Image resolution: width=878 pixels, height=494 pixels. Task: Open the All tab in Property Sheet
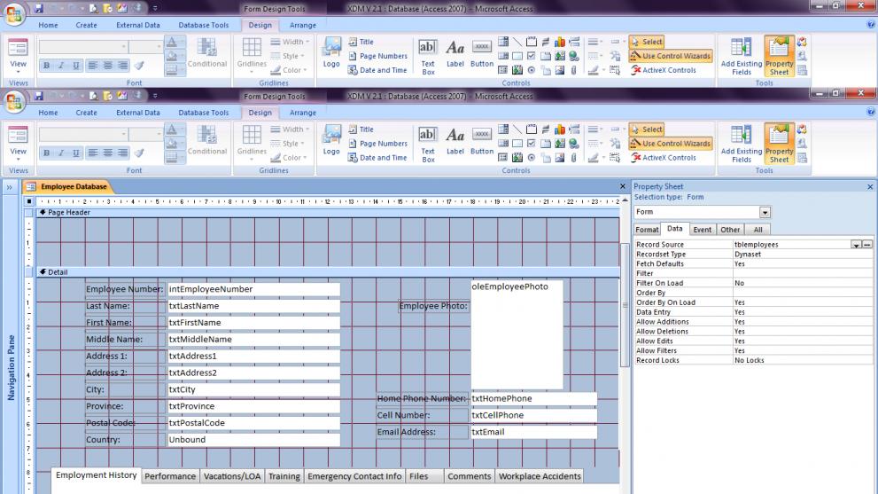(x=758, y=230)
